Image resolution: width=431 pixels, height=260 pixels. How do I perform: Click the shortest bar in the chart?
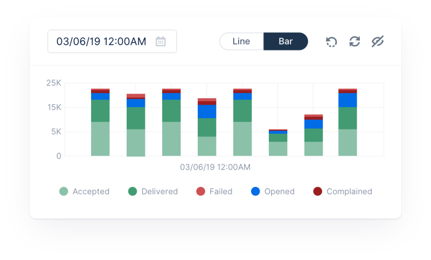coord(278,143)
